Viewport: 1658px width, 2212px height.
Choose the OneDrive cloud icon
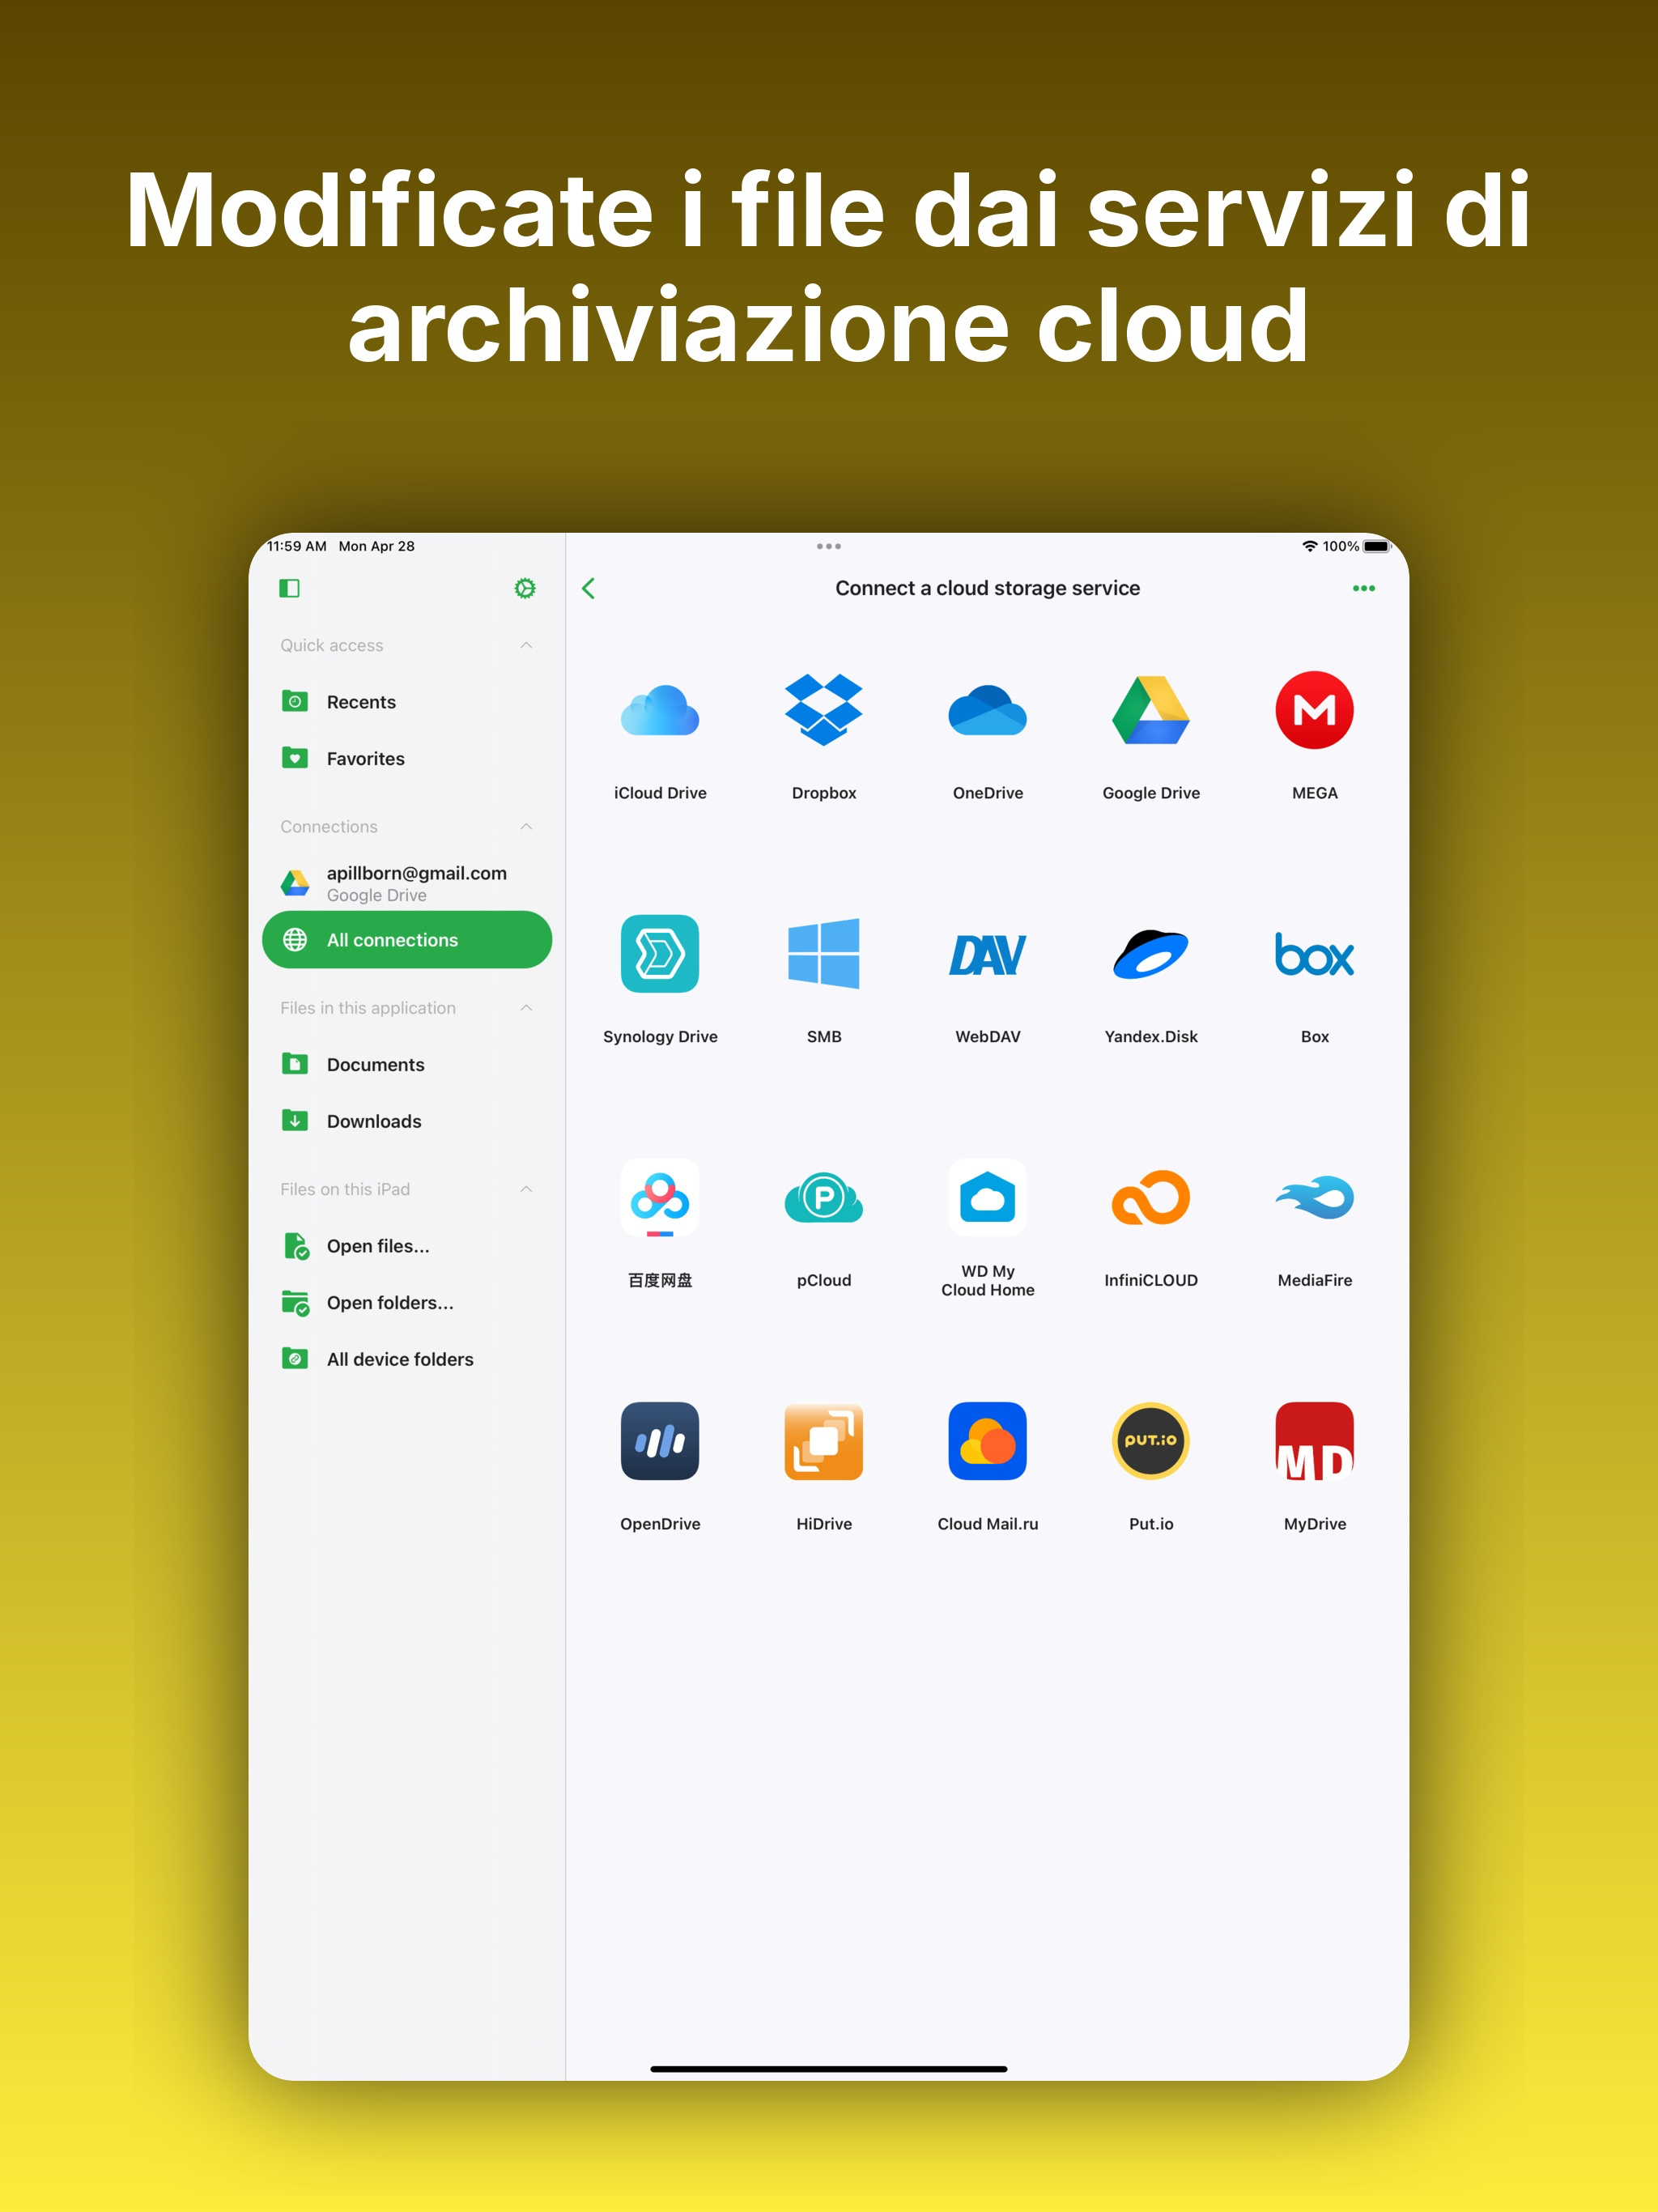coord(988,711)
